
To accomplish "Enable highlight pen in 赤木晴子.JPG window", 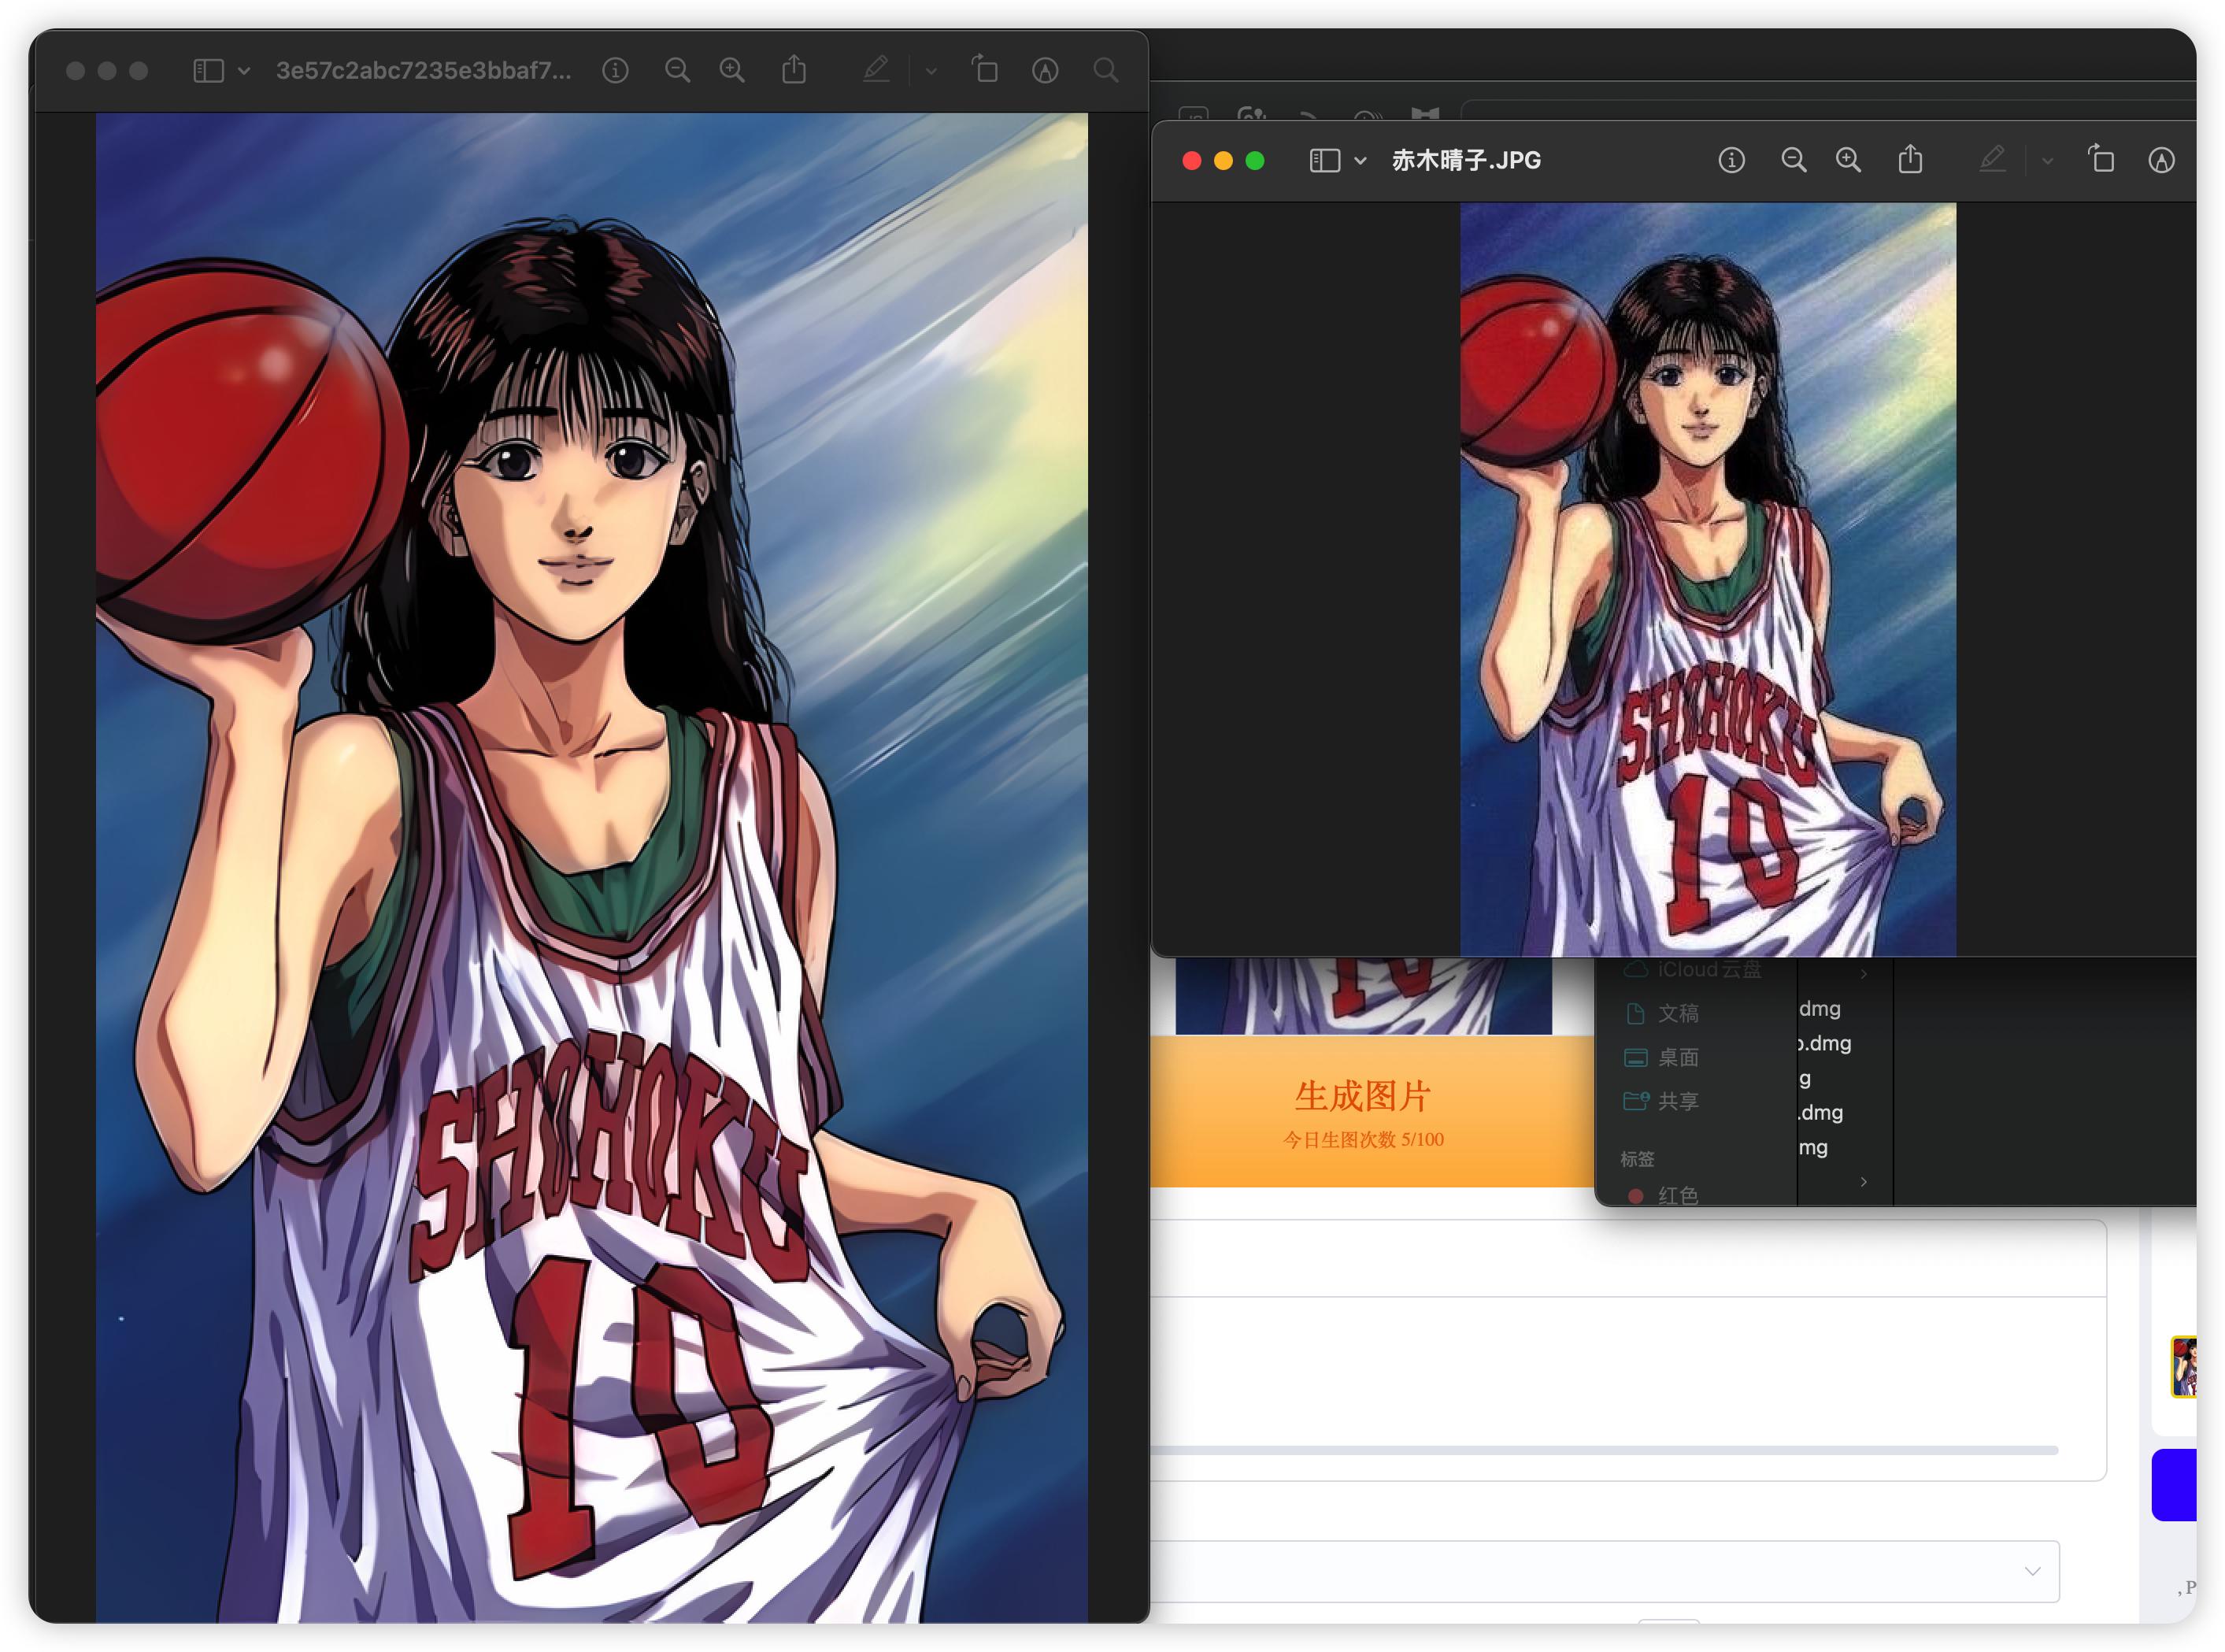I will (x=1993, y=159).
